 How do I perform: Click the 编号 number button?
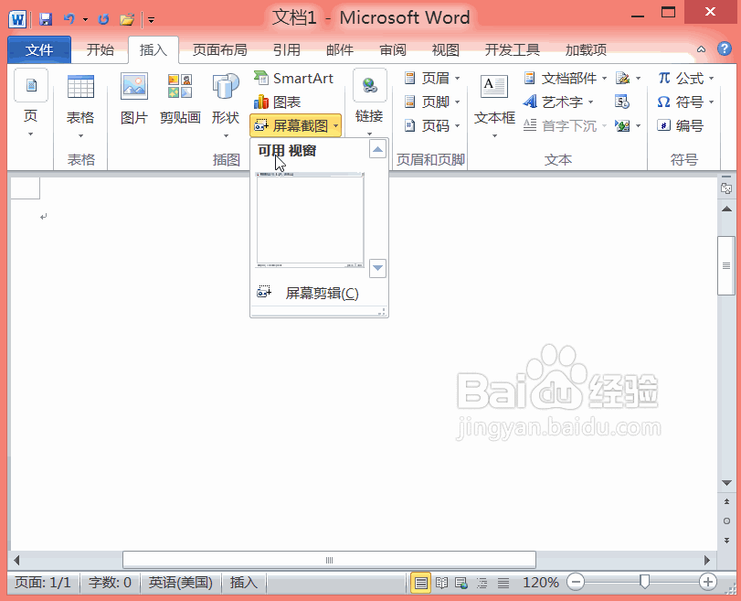coord(681,125)
